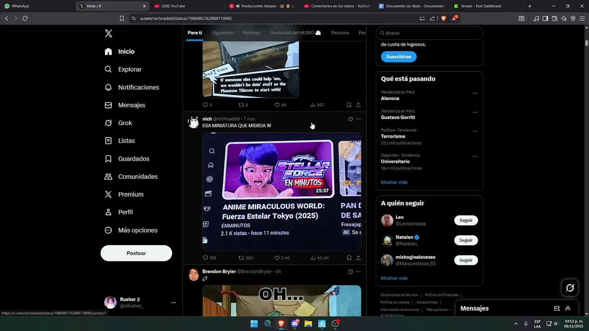This screenshot has width=589, height=331.
Task: Select the Para ti tab
Action: 195,33
